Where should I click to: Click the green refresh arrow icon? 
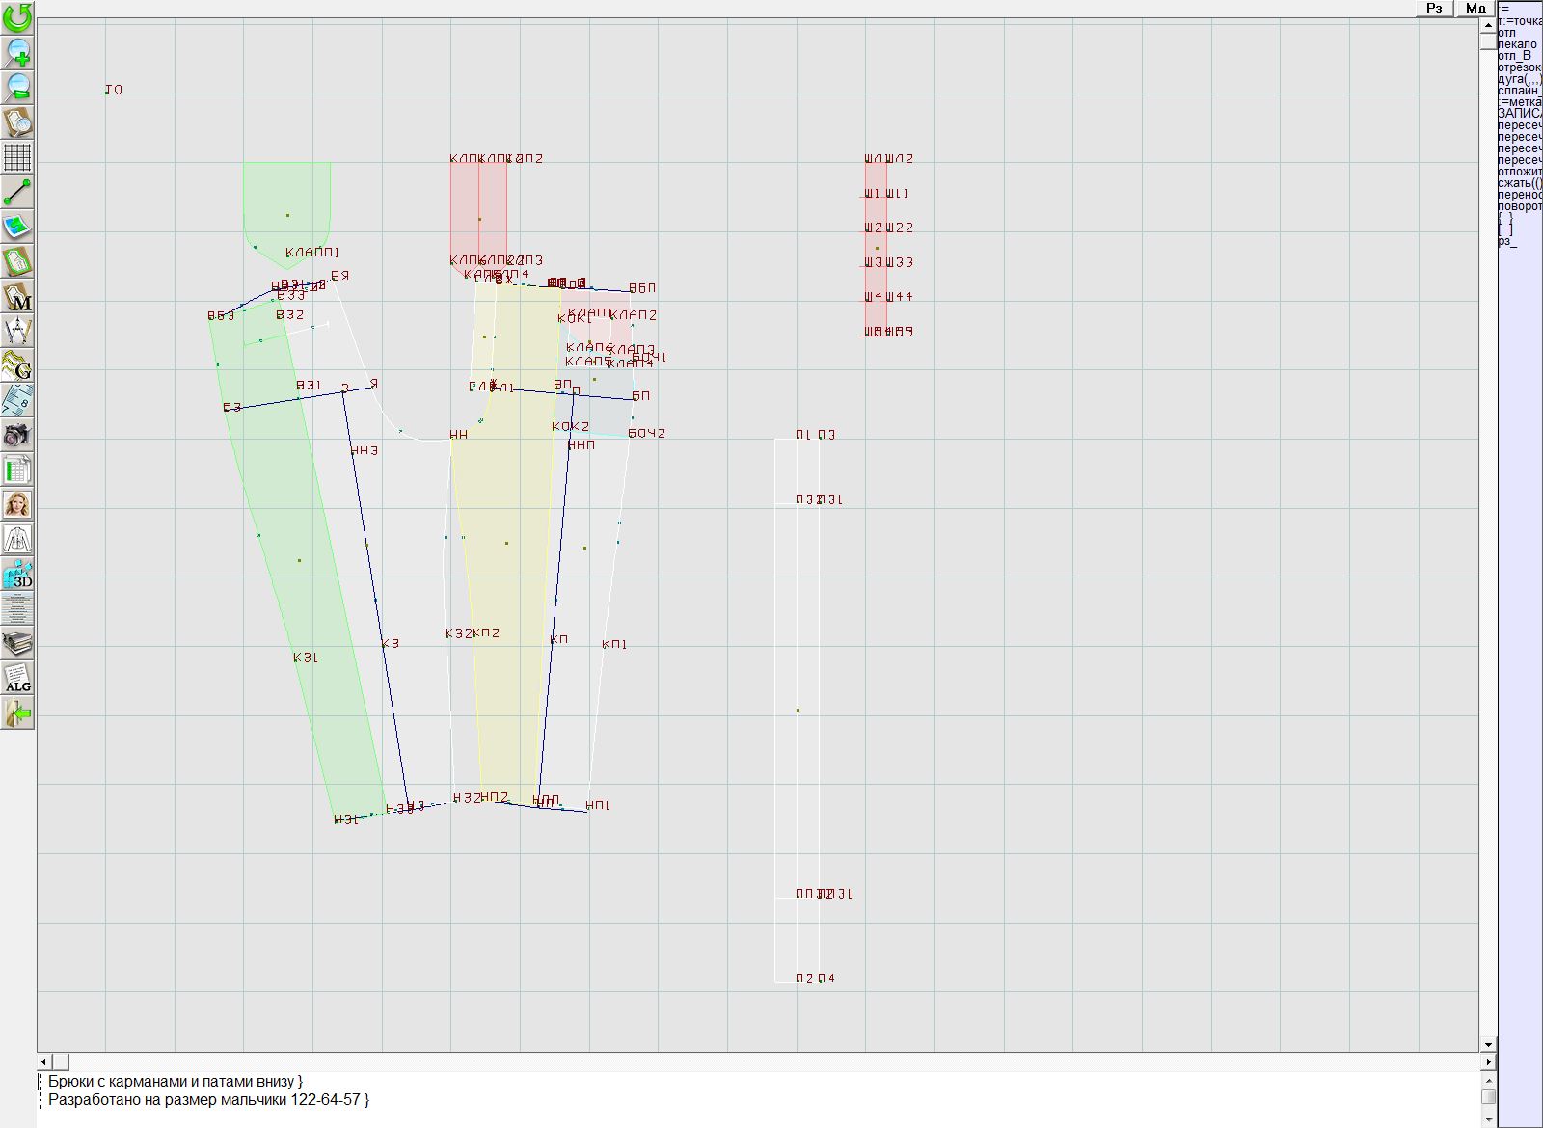click(17, 17)
